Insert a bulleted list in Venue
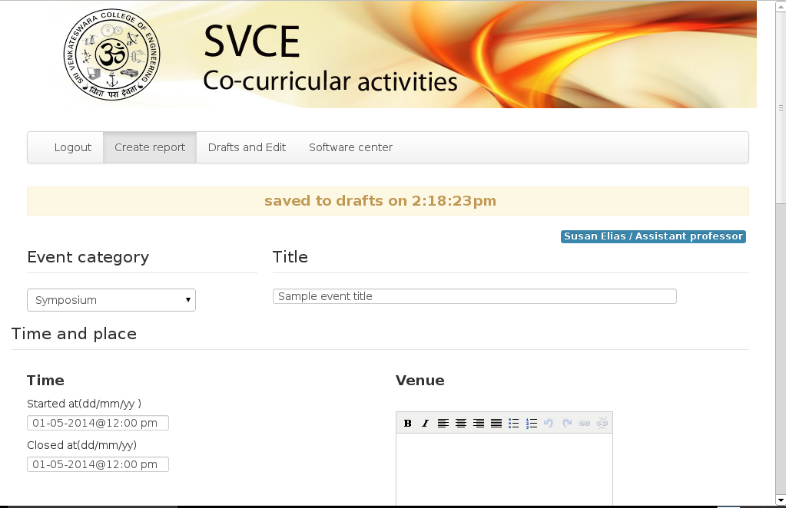This screenshot has width=786, height=508. [x=513, y=423]
